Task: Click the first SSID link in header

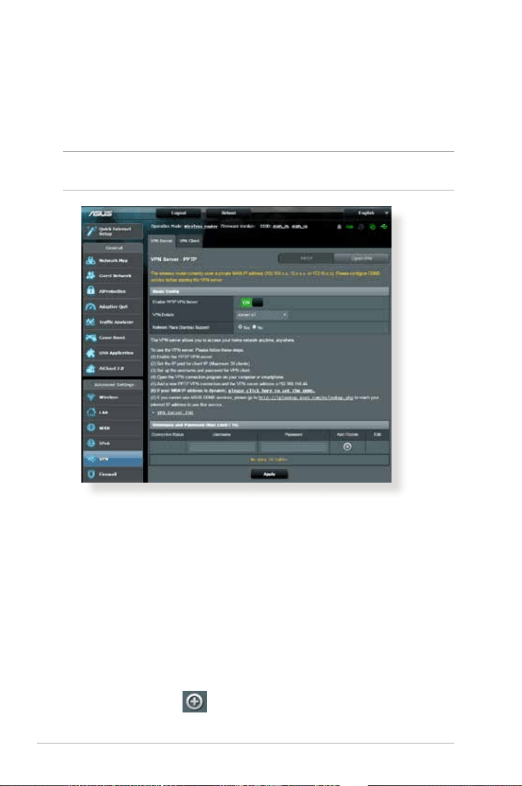Action: tap(280, 227)
